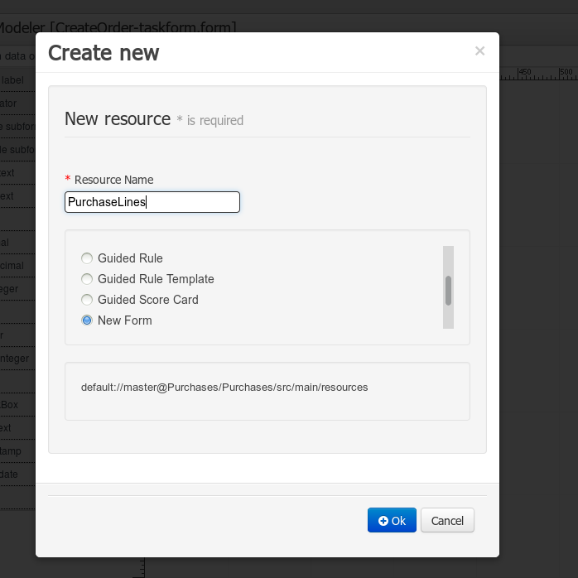
Task: Pick the New Form radio button
Action: tap(87, 320)
